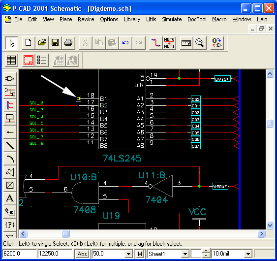This screenshot has width=277, height=261.
Task: Redo the last action
Action: (139, 43)
